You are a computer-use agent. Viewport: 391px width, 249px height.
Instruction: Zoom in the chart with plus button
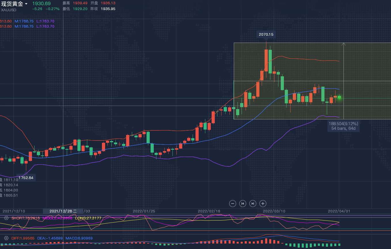pos(263,204)
